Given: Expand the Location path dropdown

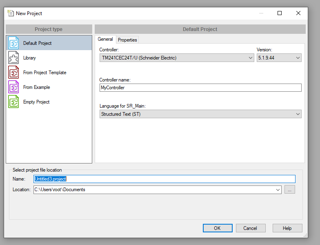Looking at the screenshot, I should [278, 190].
